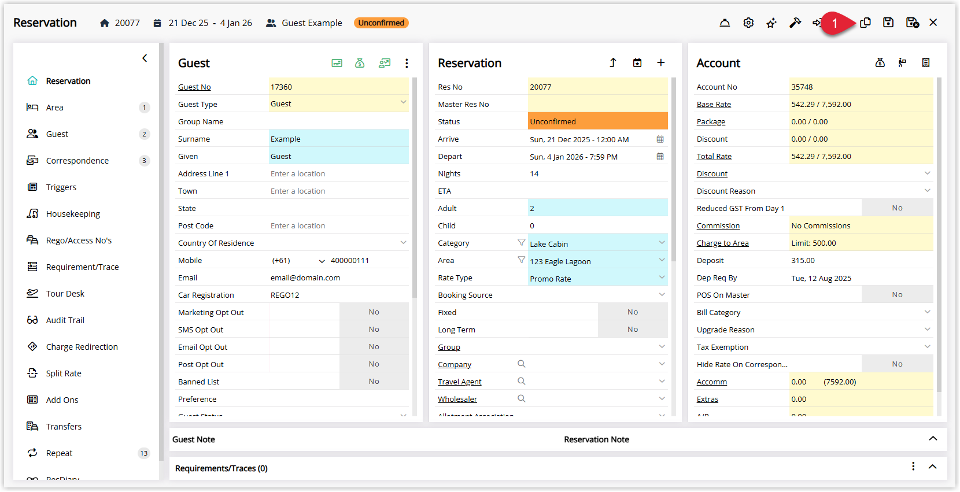Click the hammer tool icon
This screenshot has height=492, width=960.
[795, 23]
